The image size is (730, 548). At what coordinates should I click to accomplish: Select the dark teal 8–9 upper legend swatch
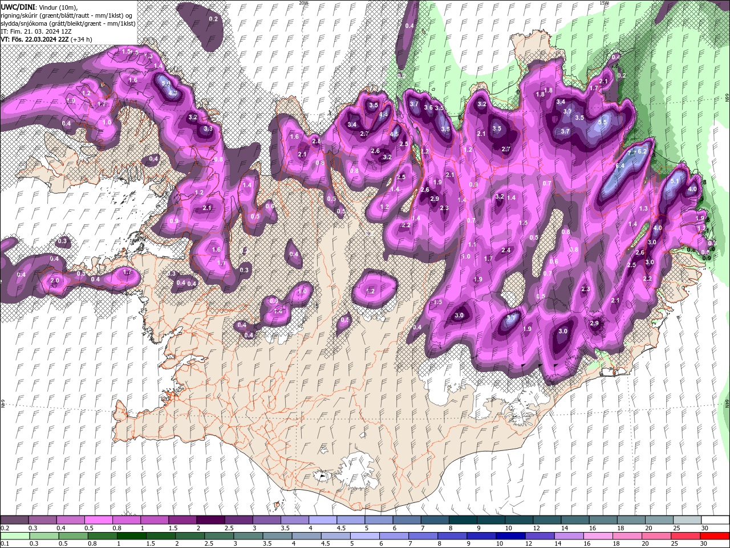pos(463,520)
